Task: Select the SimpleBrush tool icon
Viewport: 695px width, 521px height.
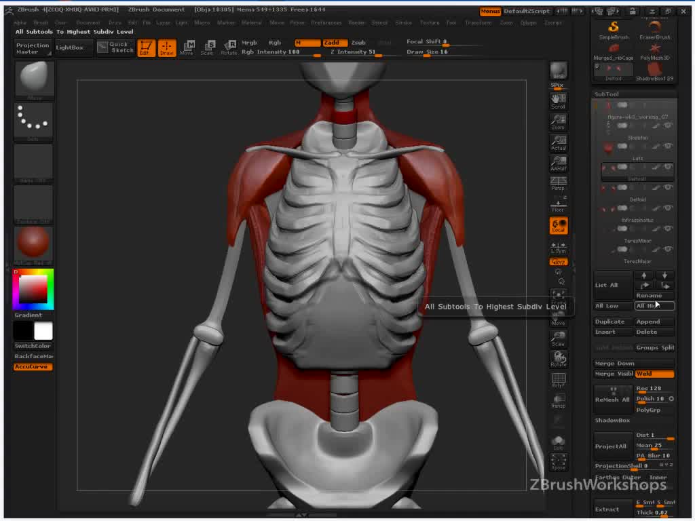Action: (614, 31)
